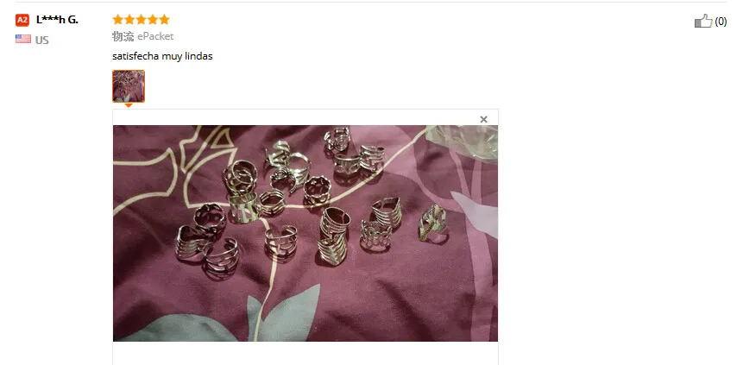Click the fourth rating star
The image size is (743, 365).
[153, 20]
